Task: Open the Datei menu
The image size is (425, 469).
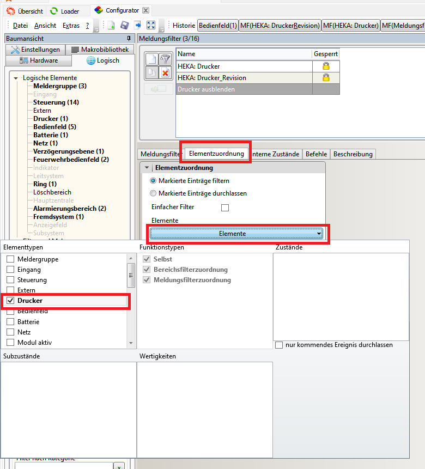Action: pyautogui.click(x=20, y=26)
